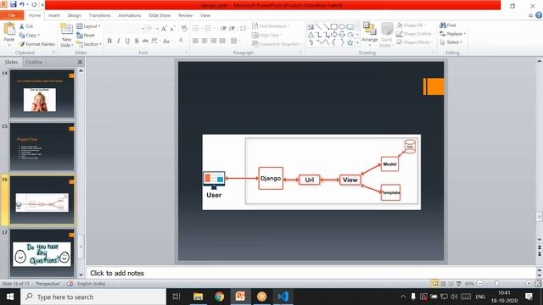Viewport: 543px width, 305px height.
Task: Align text left
Action: pyautogui.click(x=196, y=41)
